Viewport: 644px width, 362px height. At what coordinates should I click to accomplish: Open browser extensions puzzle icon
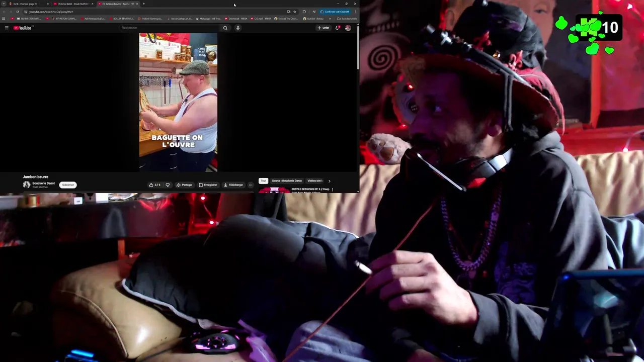304,12
